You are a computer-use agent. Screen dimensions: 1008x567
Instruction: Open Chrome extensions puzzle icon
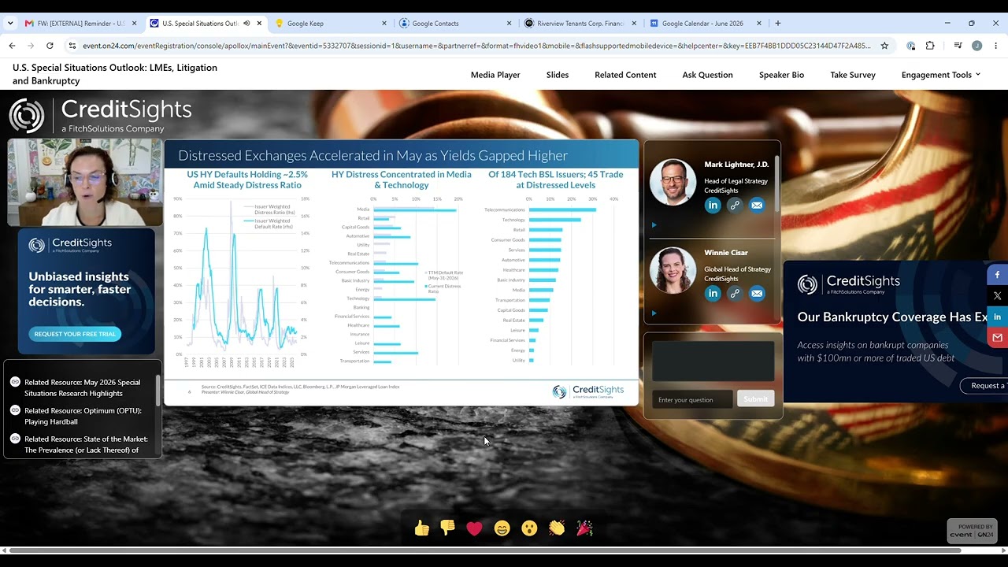[930, 46]
